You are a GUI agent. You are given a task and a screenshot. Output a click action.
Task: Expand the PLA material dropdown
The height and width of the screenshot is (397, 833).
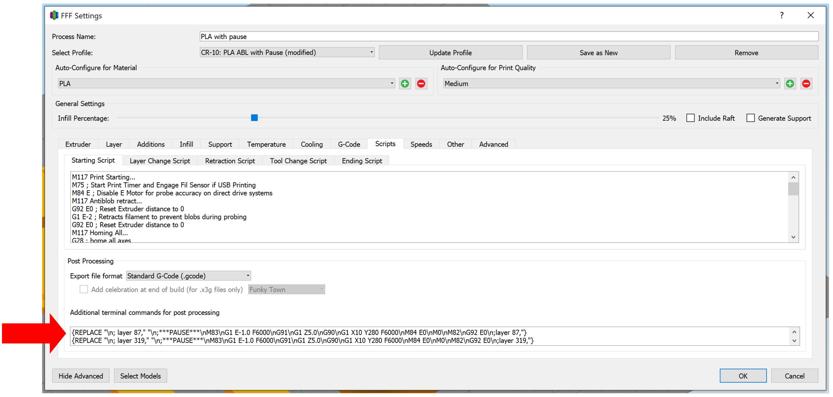[x=226, y=83]
